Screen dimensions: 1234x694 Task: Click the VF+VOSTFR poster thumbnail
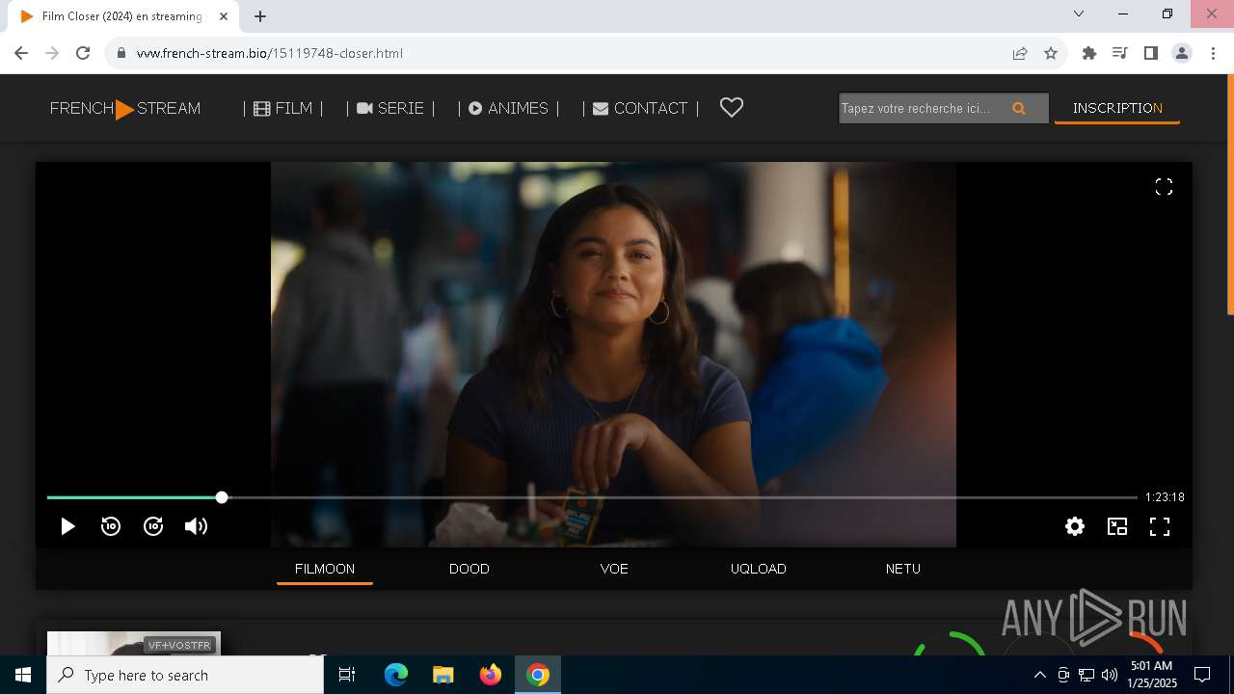click(x=134, y=643)
